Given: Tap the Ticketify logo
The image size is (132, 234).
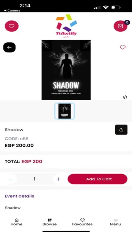Looking at the screenshot, I should tap(66, 26).
